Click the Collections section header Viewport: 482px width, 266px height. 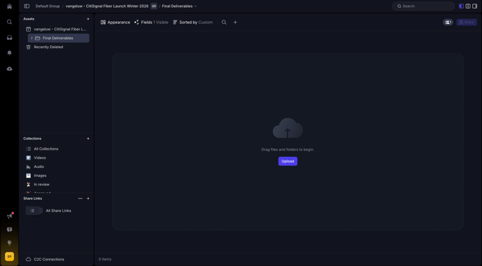pos(32,138)
